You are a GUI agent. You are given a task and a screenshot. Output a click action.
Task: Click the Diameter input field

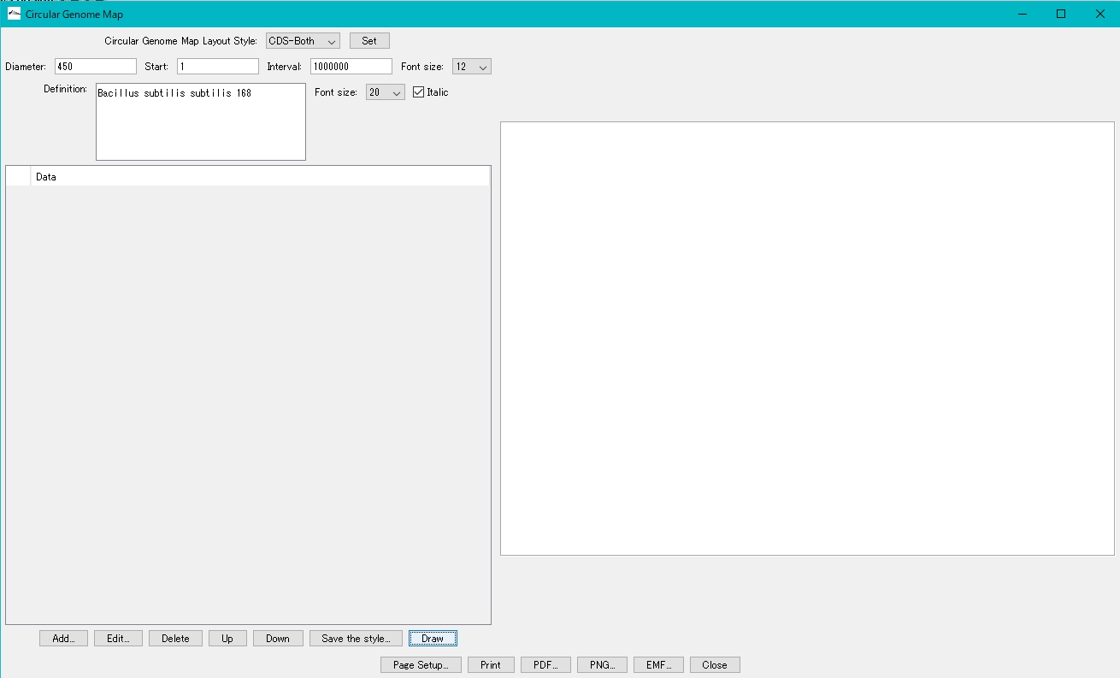coord(96,67)
